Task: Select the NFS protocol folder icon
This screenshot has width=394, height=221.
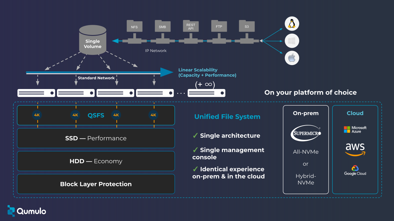Action: pos(134,26)
